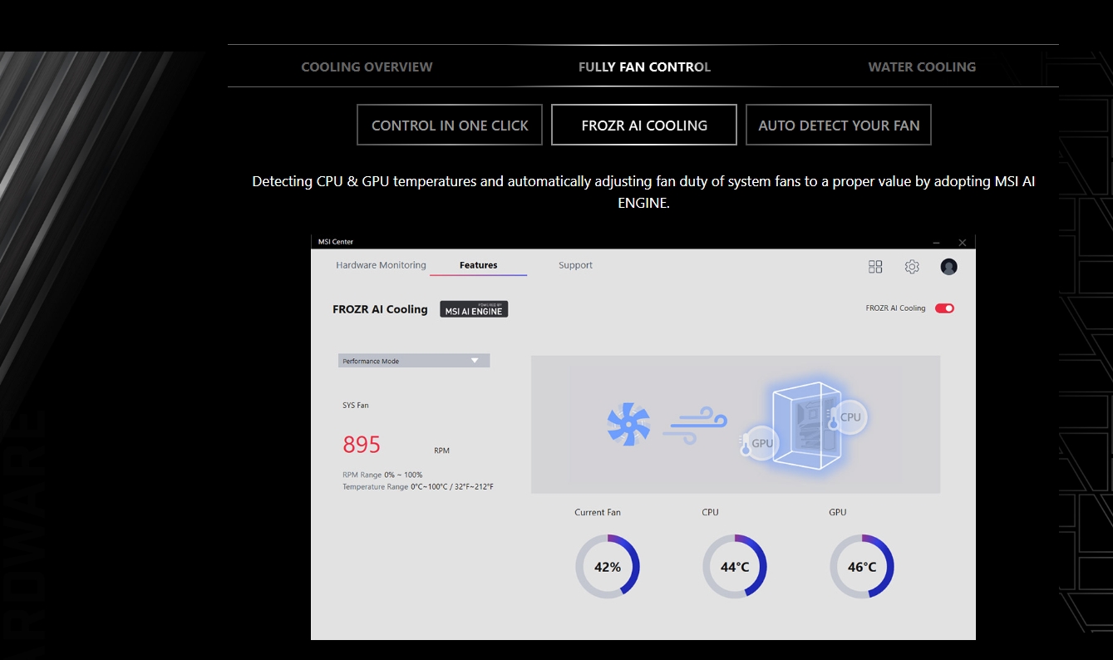Click the Control in One Click button
The height and width of the screenshot is (660, 1113).
click(x=450, y=125)
